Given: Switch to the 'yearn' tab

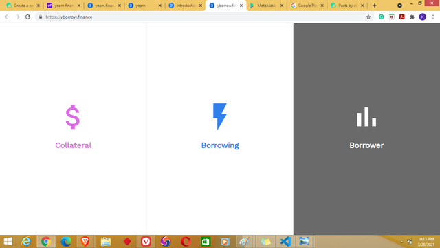Looking at the screenshot, I should pyautogui.click(x=145, y=6).
